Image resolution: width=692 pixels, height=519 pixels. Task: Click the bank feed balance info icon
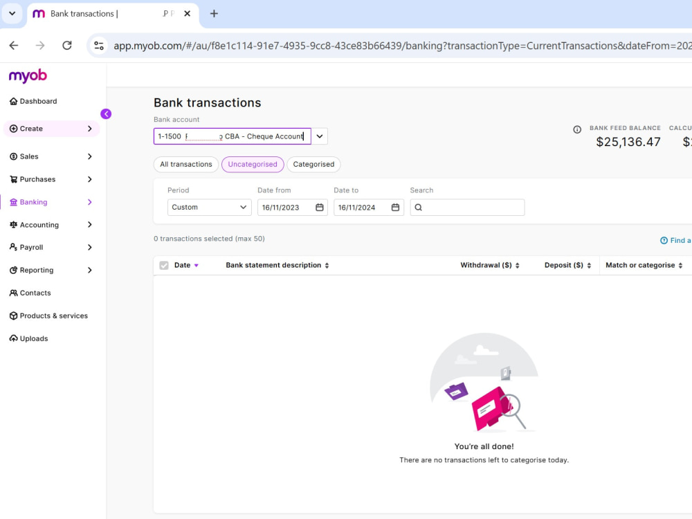coord(577,129)
